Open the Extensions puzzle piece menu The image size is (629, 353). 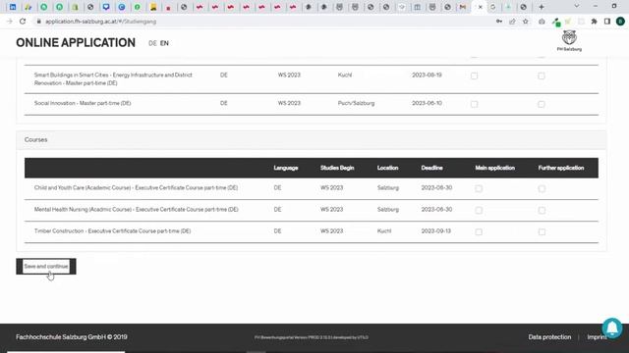[x=594, y=22]
